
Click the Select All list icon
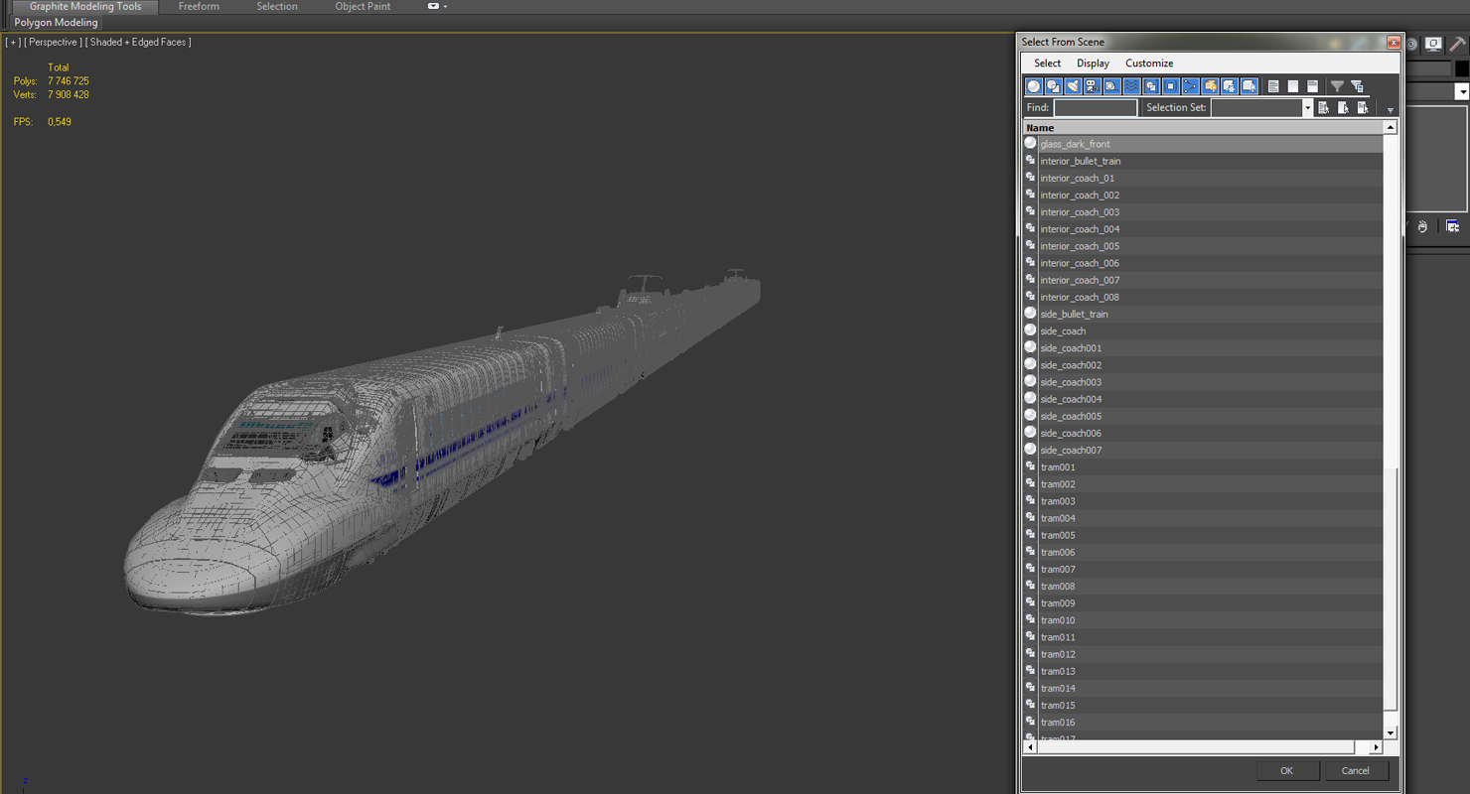[1273, 86]
